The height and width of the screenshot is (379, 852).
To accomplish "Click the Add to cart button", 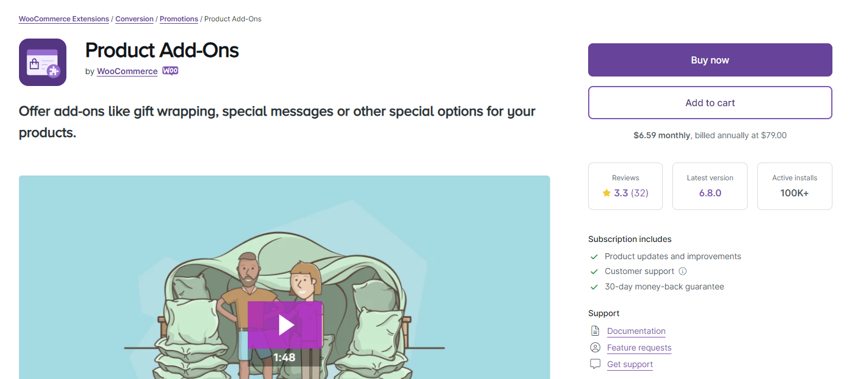I will click(709, 102).
